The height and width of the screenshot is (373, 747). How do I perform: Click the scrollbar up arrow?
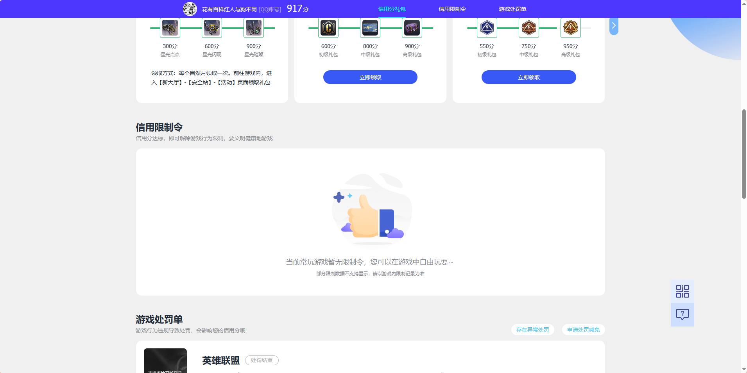(x=744, y=3)
